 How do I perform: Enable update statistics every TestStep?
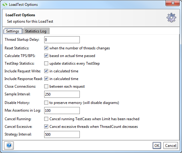click(46, 63)
